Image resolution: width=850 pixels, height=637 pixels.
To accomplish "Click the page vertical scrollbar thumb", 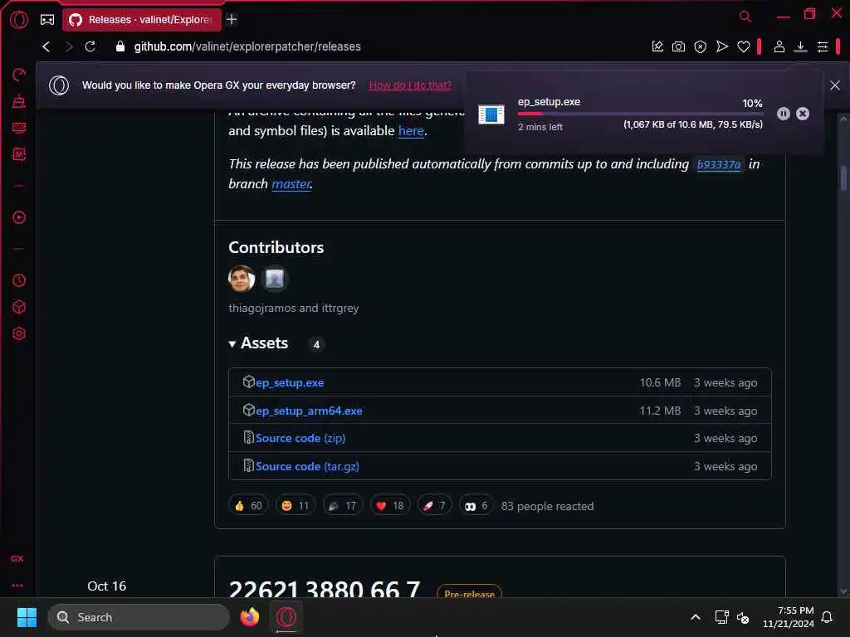I will tap(843, 178).
